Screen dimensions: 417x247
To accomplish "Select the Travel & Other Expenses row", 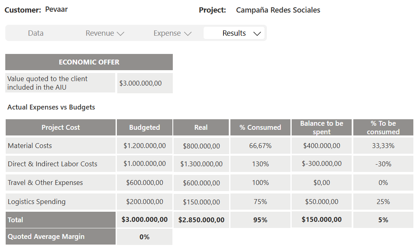I will tap(45, 183).
